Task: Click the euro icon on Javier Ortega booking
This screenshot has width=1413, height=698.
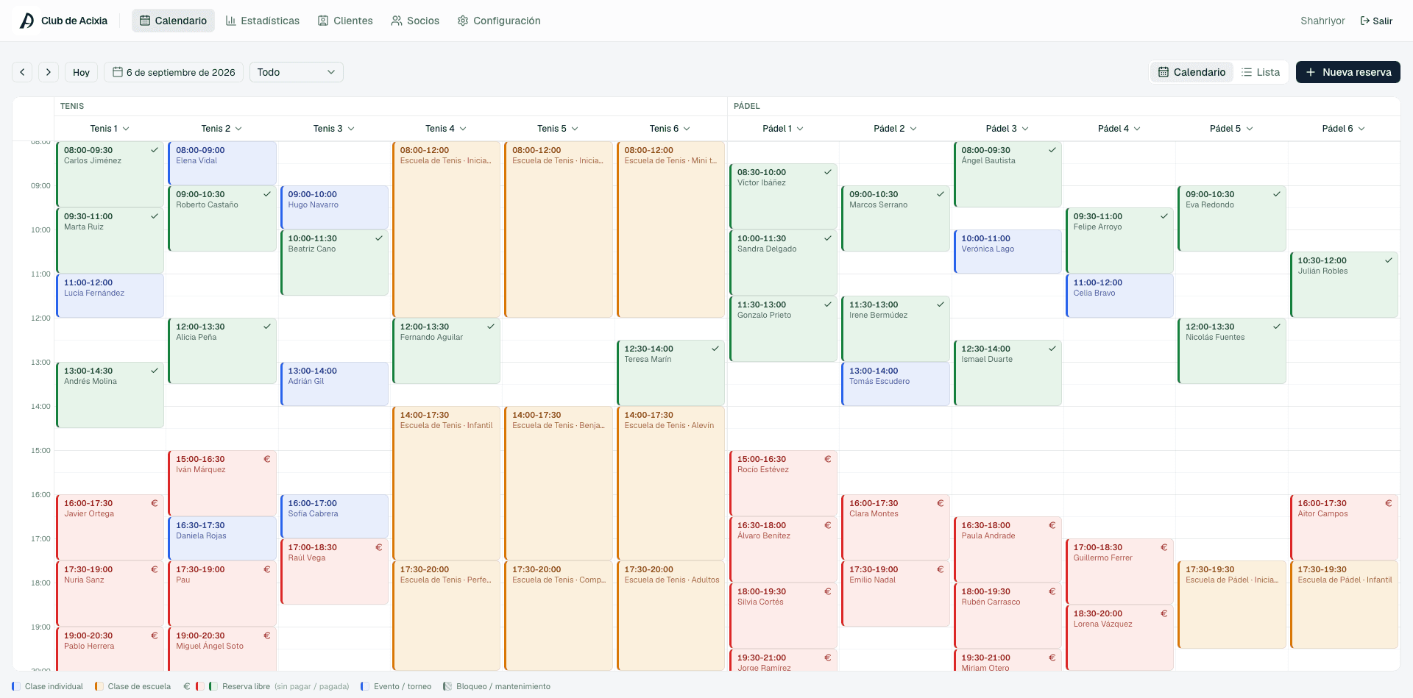Action: pyautogui.click(x=155, y=503)
